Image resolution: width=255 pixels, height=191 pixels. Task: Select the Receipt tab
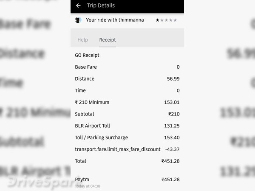108,40
